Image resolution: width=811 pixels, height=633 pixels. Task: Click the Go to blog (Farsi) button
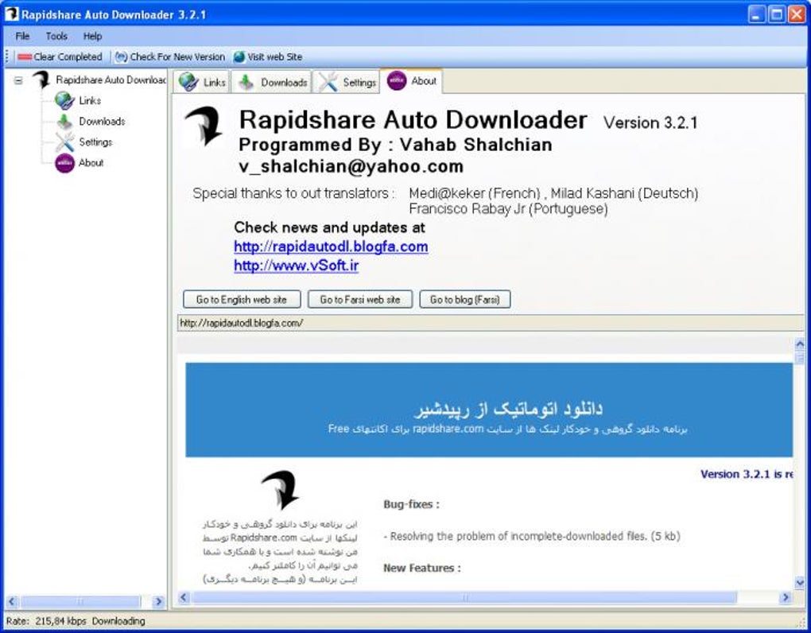465,300
